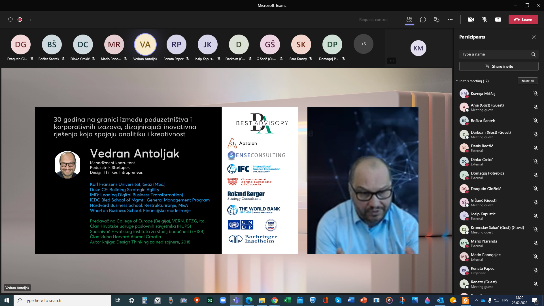This screenshot has height=306, width=544.
Task: Open Settings gear in taskbar
Action: 132,300
